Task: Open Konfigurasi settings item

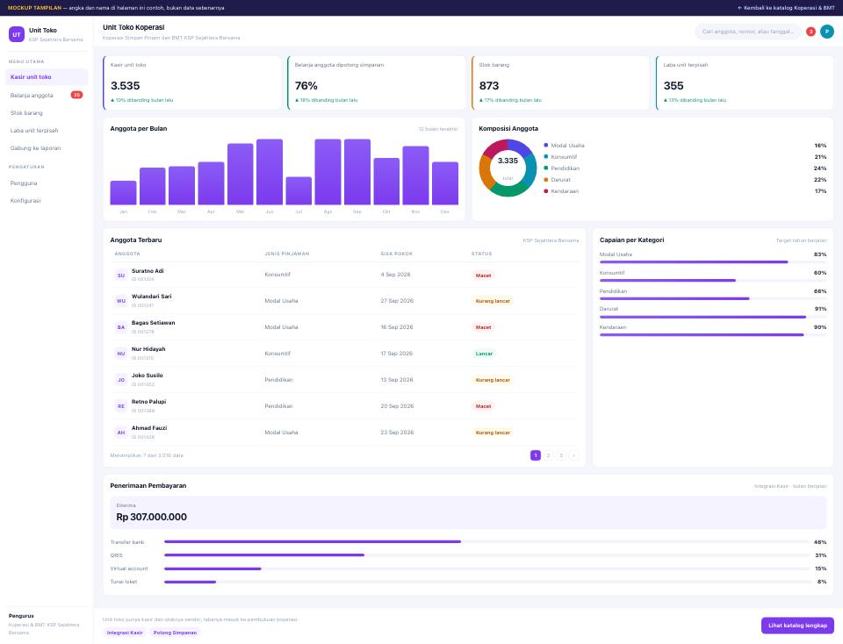Action: (x=47, y=200)
